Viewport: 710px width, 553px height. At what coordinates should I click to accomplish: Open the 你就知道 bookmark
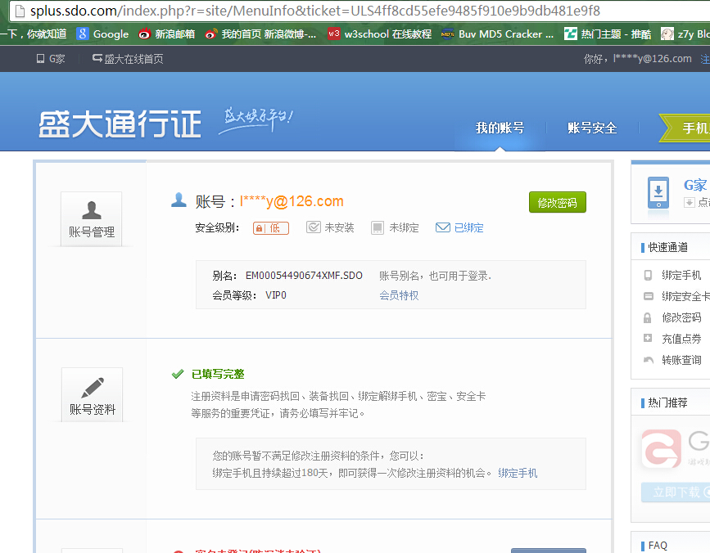click(33, 34)
